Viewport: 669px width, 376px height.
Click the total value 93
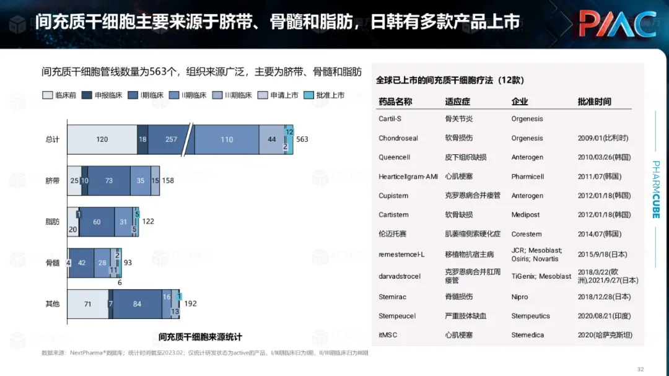click(128, 263)
